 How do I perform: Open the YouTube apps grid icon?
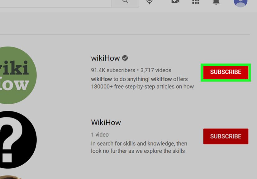(x=196, y=2)
